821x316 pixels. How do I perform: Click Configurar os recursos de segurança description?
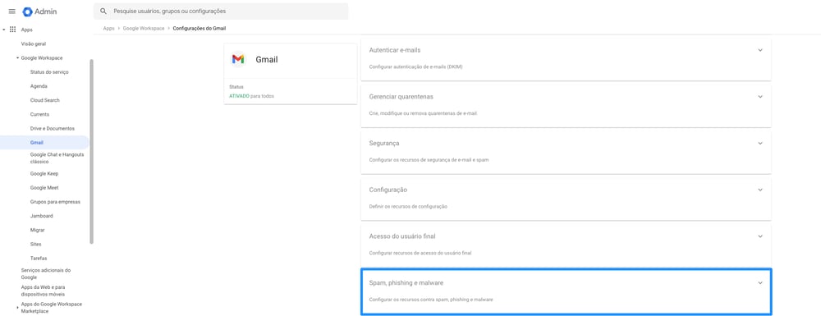pyautogui.click(x=429, y=159)
